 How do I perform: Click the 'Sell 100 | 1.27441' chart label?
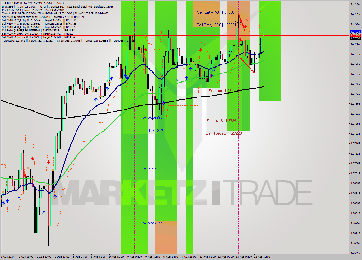pyautogui.click(x=223, y=91)
